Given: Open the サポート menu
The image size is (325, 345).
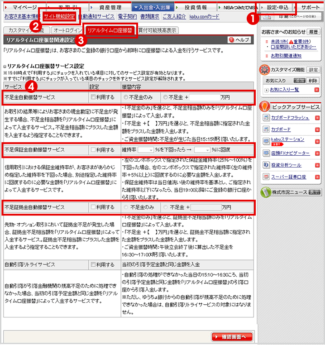Looking at the screenshot, I should [x=310, y=7].
